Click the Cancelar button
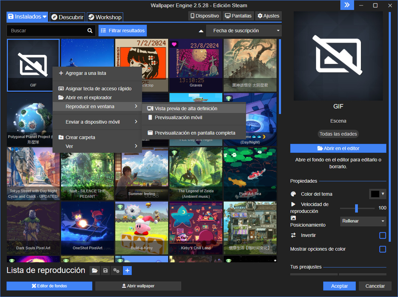 click(375, 286)
